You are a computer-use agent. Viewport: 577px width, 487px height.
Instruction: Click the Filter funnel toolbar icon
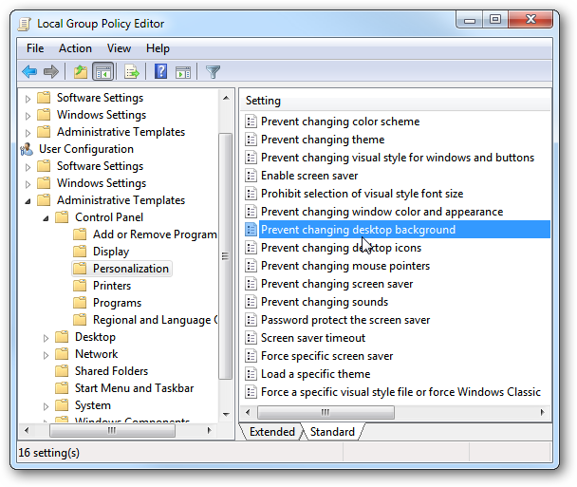point(213,72)
